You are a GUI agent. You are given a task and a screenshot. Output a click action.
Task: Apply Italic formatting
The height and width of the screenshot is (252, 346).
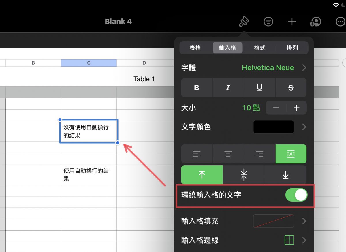tap(228, 88)
